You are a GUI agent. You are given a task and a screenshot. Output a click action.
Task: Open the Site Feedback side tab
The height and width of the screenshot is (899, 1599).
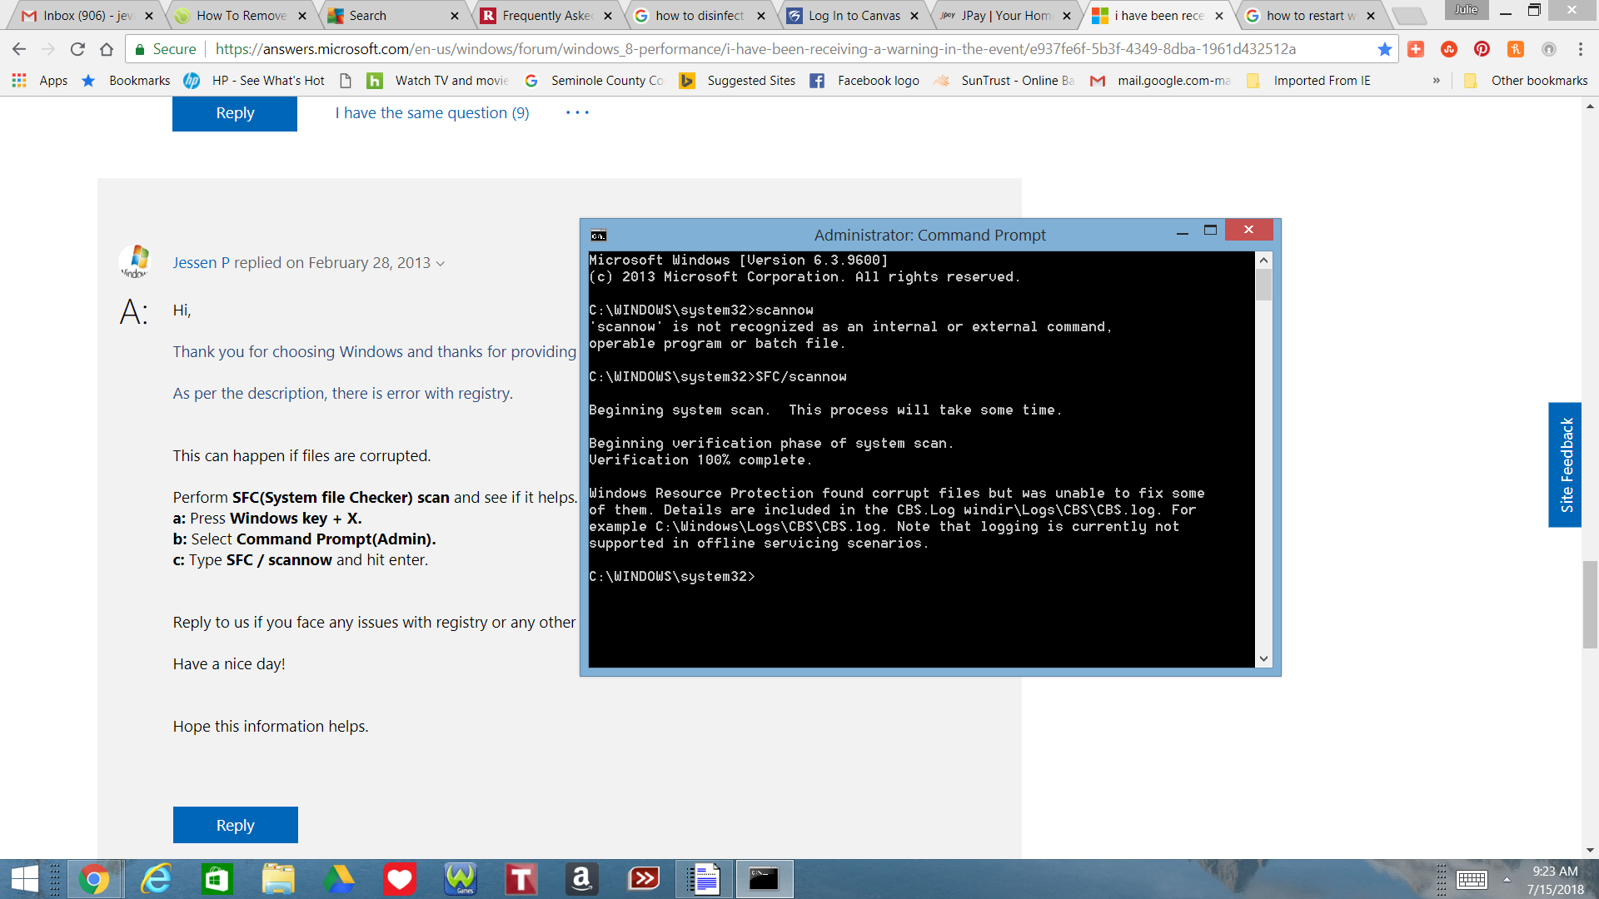click(1565, 464)
